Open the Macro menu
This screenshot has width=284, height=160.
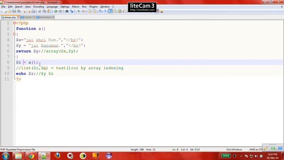click(75, 7)
